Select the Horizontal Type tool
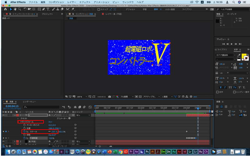Viewport: 250px width, 156px height. click(x=48, y=9)
